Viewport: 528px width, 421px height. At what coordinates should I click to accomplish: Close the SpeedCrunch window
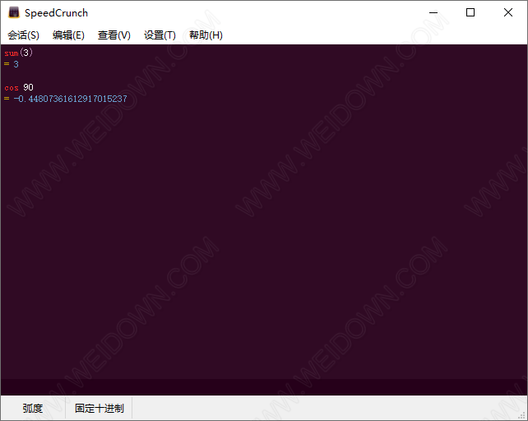click(508, 12)
